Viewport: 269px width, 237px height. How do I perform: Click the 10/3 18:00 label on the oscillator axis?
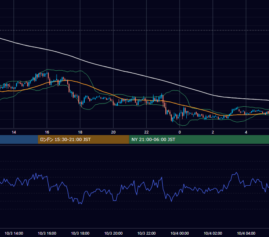pyautogui.click(x=80, y=233)
